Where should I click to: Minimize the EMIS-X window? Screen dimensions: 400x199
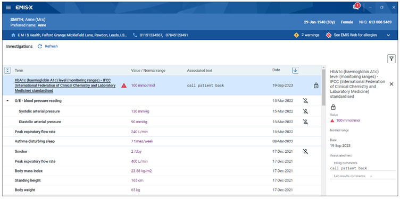[x=370, y=7]
